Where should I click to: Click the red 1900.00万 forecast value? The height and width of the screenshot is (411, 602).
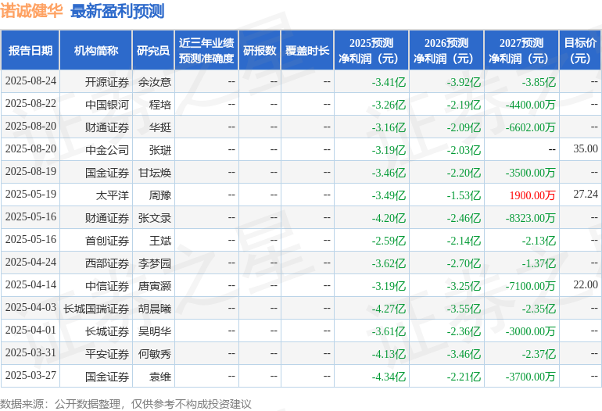click(532, 195)
